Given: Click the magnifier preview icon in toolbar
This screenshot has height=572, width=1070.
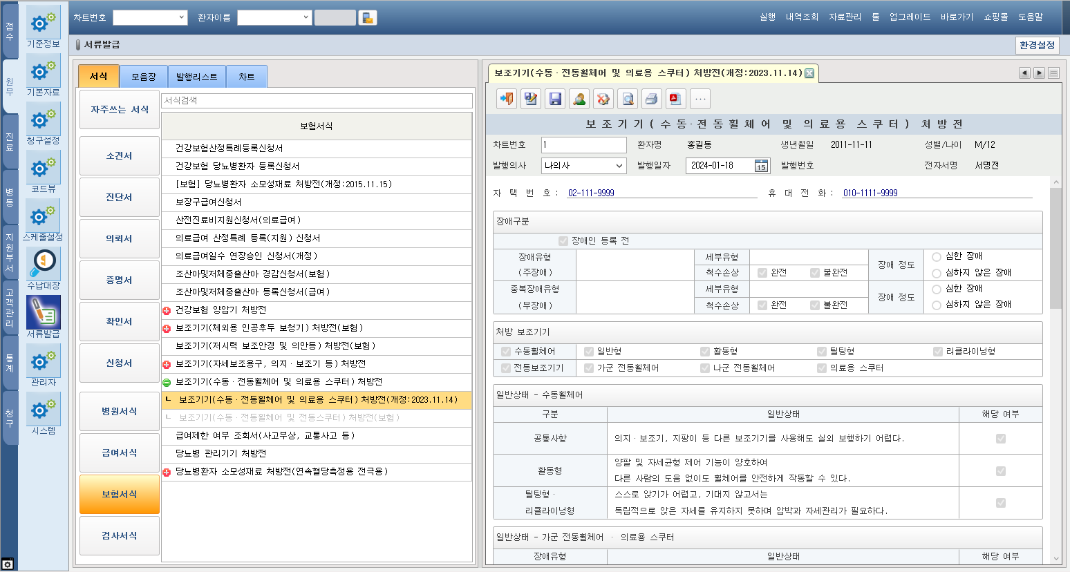Looking at the screenshot, I should coord(628,99).
